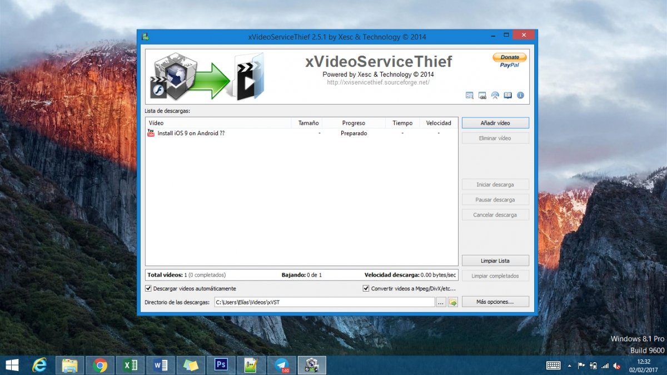This screenshot has height=375, width=667.
Task: Browse for download directory with ... button
Action: coord(441,302)
